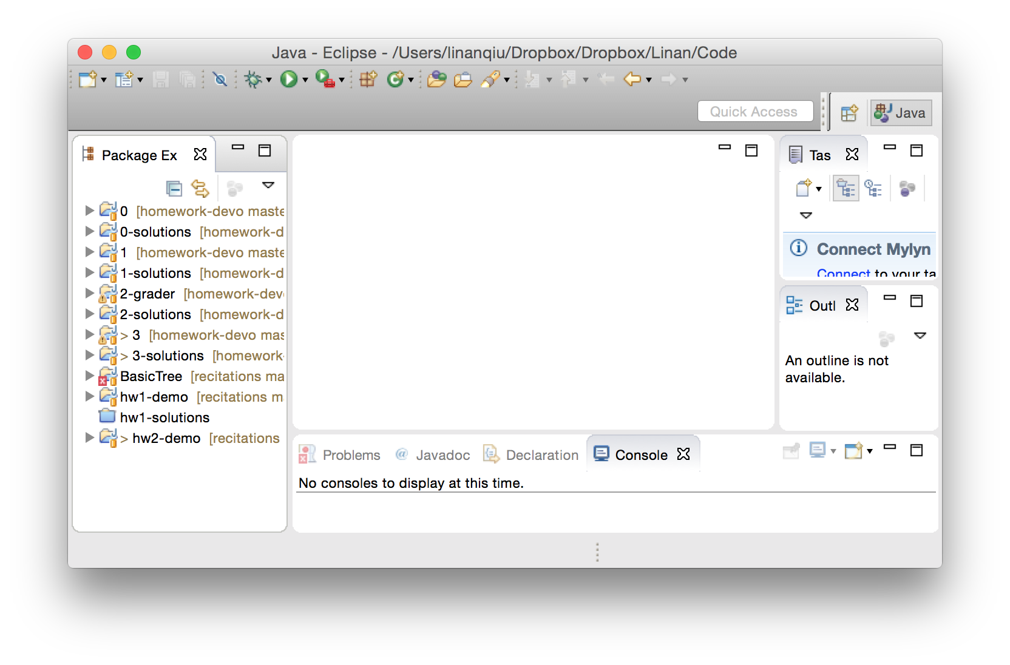Screen dimensions: 1010x665
Task: Click the Open Perspective icon
Action: [x=849, y=113]
